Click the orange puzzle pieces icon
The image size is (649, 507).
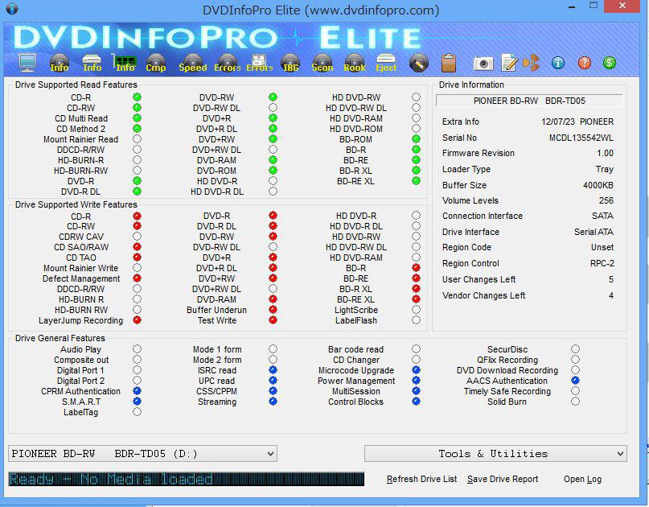[531, 63]
